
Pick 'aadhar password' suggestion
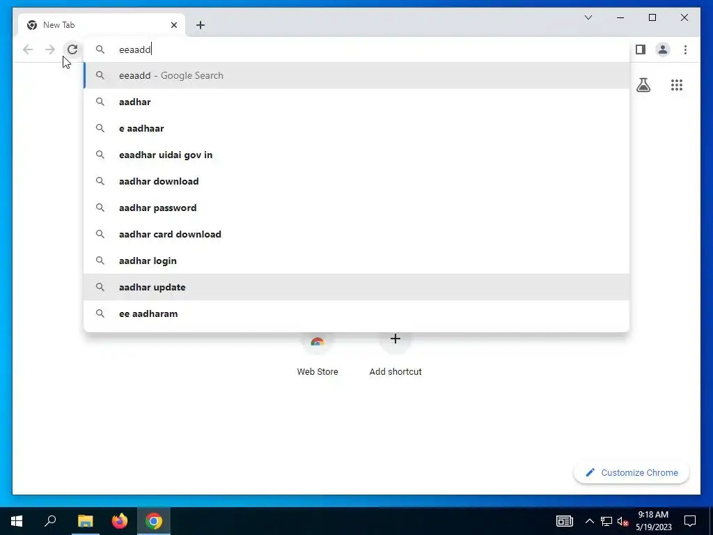(356, 208)
